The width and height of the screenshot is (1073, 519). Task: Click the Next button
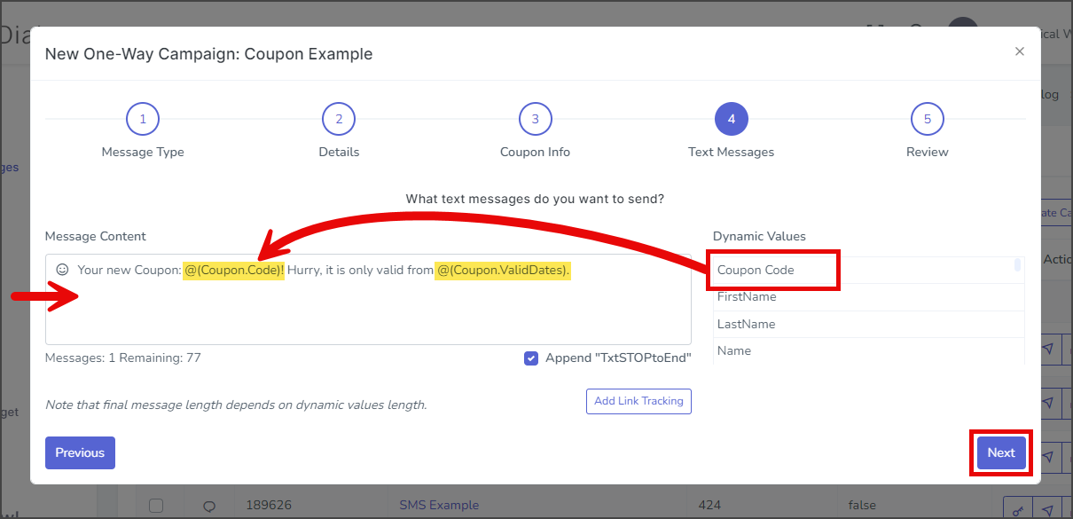[x=1001, y=452]
